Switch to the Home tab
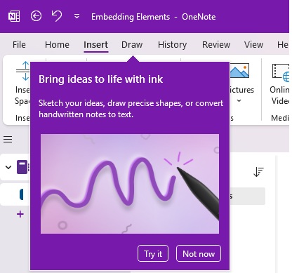This screenshot has width=292, height=273. click(x=57, y=44)
